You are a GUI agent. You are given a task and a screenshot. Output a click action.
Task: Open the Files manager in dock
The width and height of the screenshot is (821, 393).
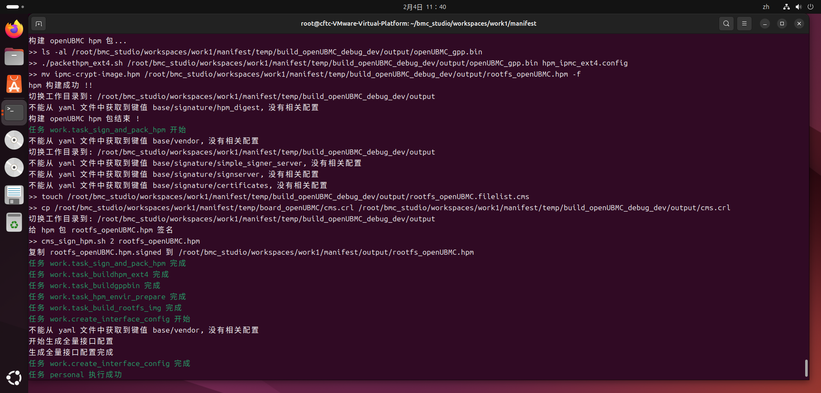14,57
